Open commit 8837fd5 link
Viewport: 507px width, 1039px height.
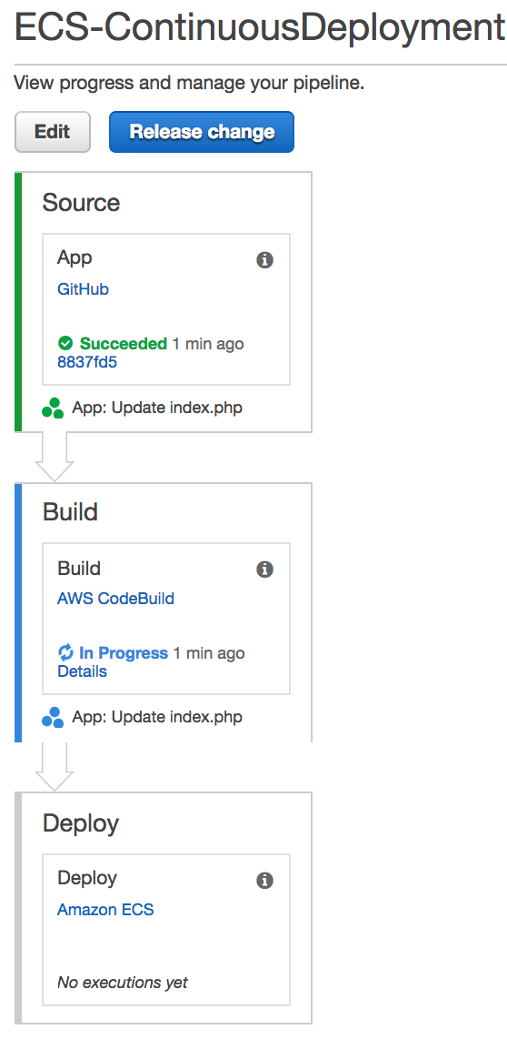click(x=87, y=362)
